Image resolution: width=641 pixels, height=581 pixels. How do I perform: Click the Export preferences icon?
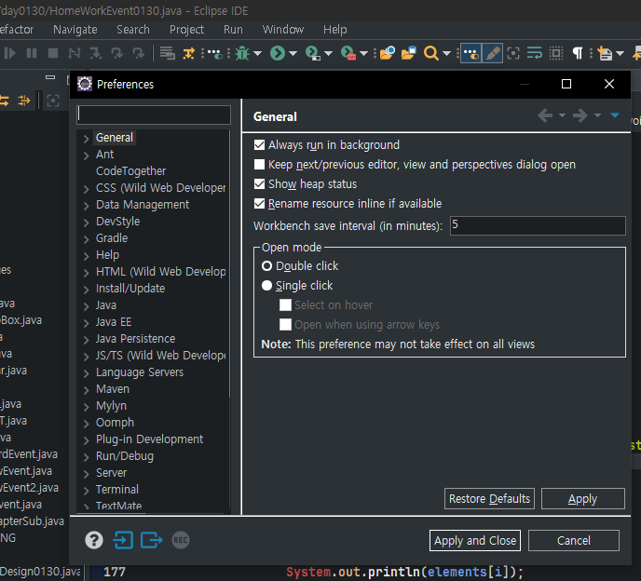pyautogui.click(x=151, y=540)
